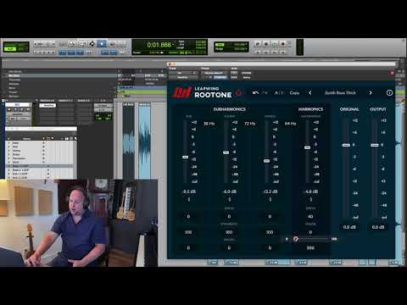Switch the A|B comparison state

(x=279, y=92)
